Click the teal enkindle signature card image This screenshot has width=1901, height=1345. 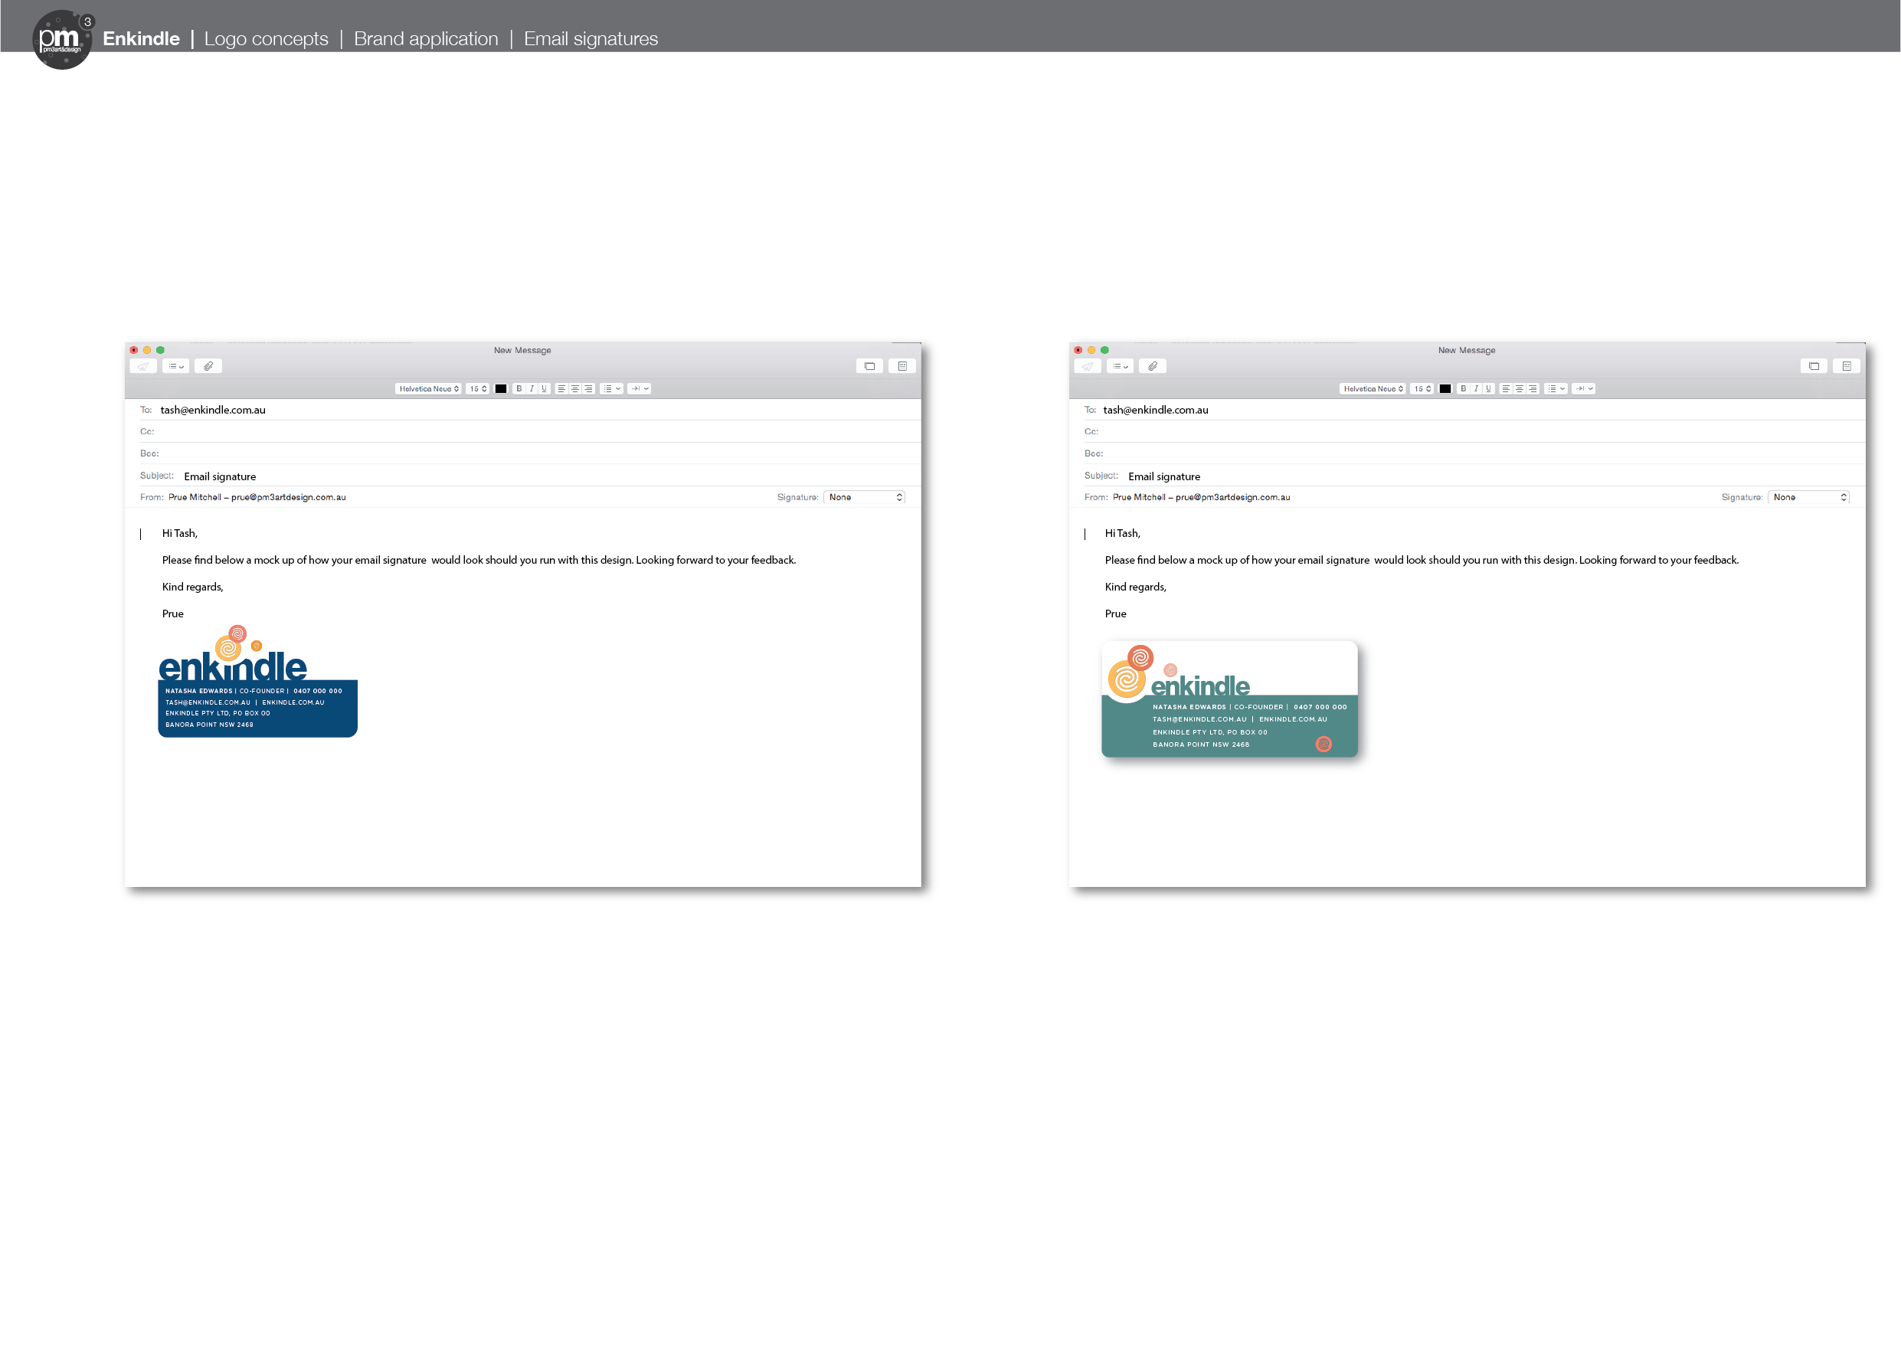click(1229, 700)
